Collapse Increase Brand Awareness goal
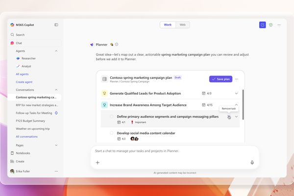 point(237,105)
